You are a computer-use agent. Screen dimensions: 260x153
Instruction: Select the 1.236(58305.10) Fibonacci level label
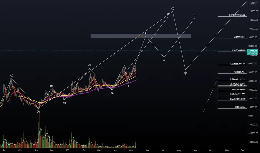(238, 63)
